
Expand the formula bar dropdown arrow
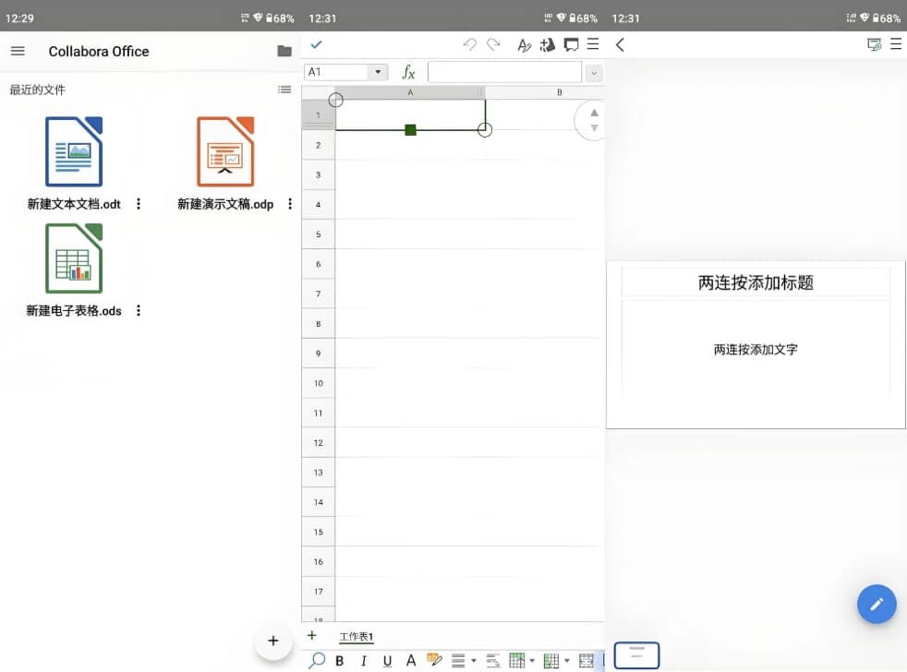coord(594,71)
